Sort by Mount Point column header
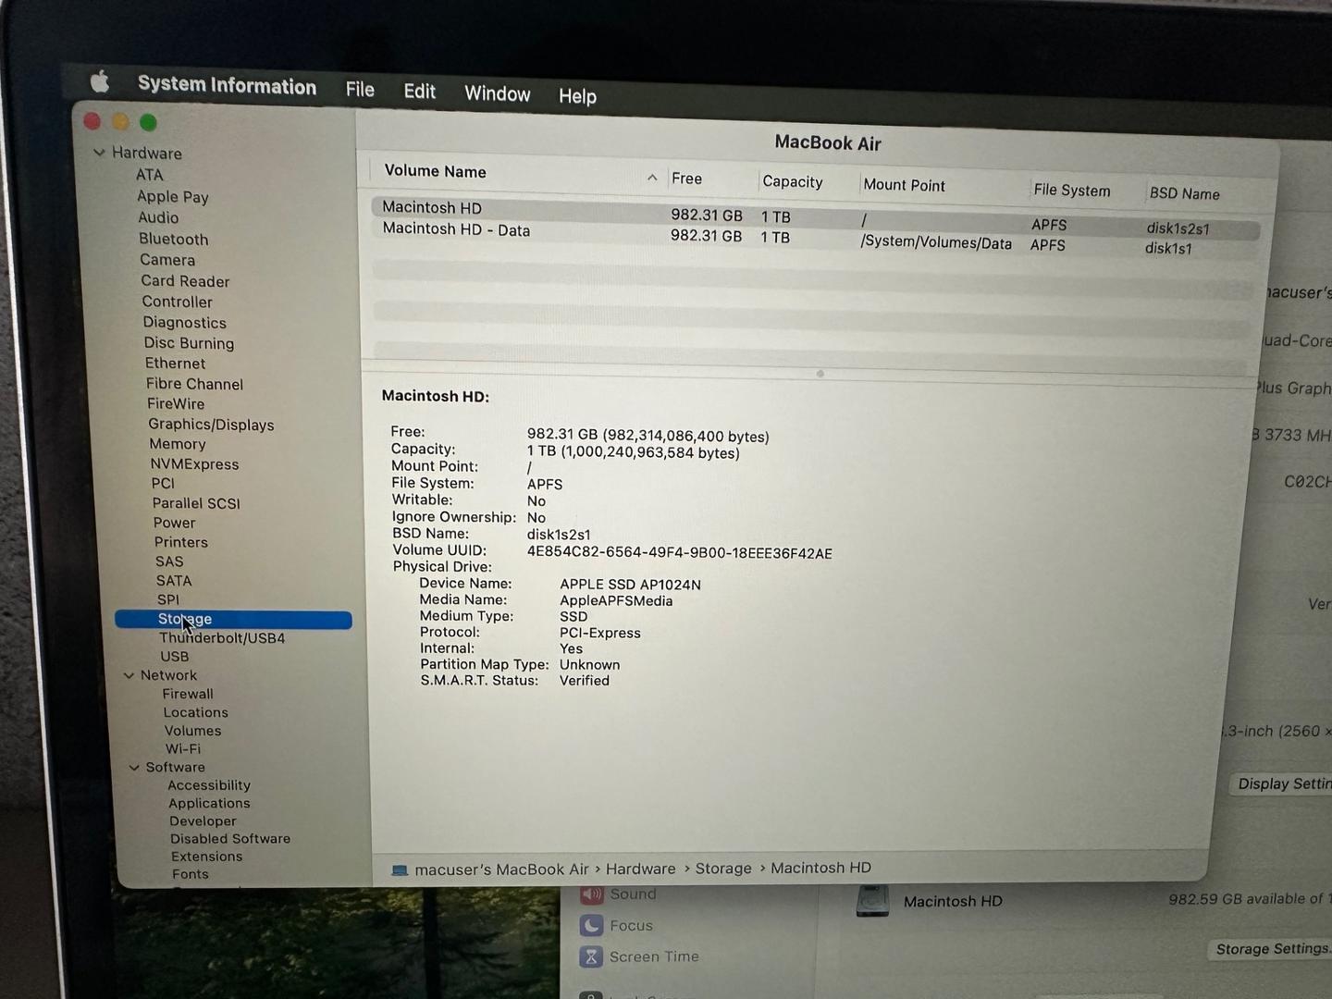Screen dimensions: 1332x999 pyautogui.click(x=904, y=185)
